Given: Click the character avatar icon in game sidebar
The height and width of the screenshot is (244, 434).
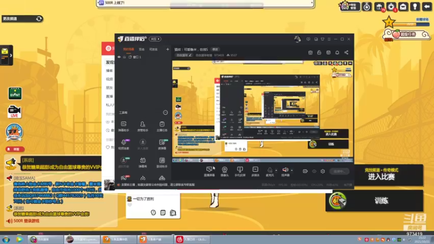Looking at the screenshot, I should tap(14, 132).
